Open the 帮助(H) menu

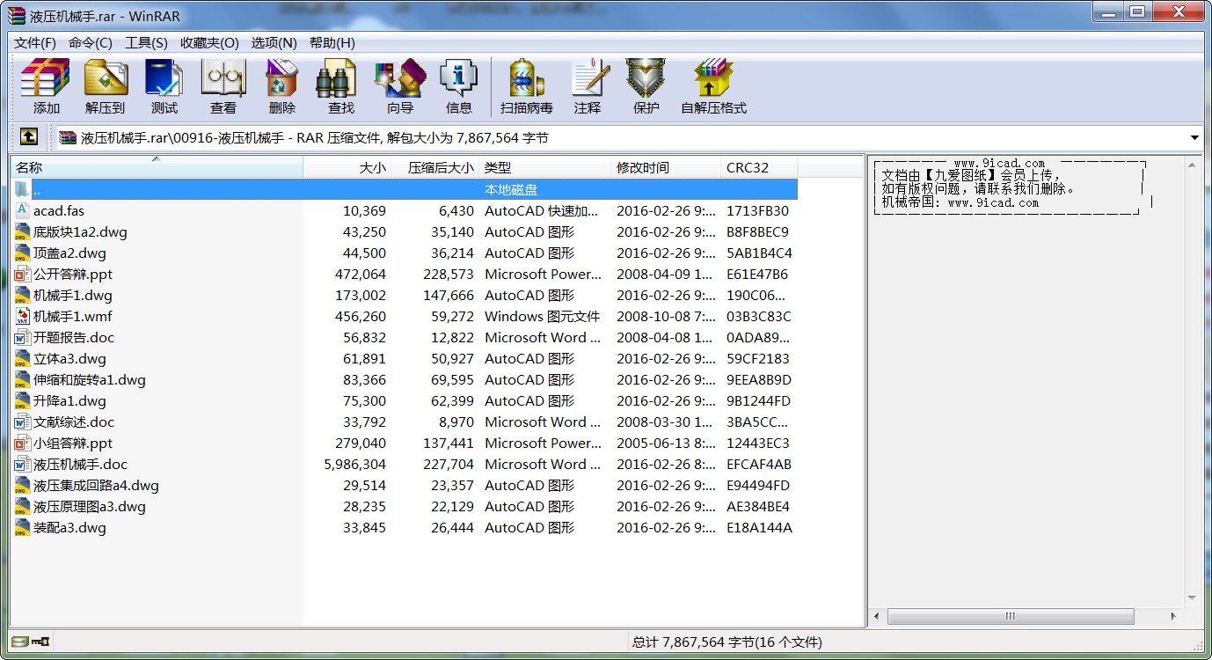pos(332,42)
